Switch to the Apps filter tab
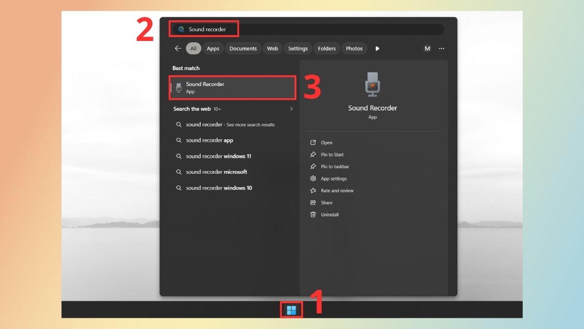This screenshot has width=584, height=329. pyautogui.click(x=213, y=48)
